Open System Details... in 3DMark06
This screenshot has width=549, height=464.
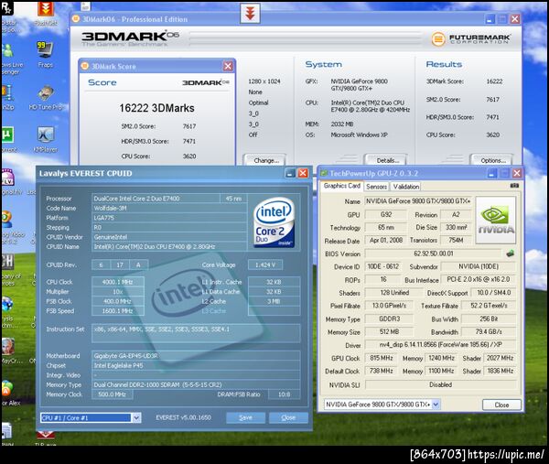(x=388, y=160)
